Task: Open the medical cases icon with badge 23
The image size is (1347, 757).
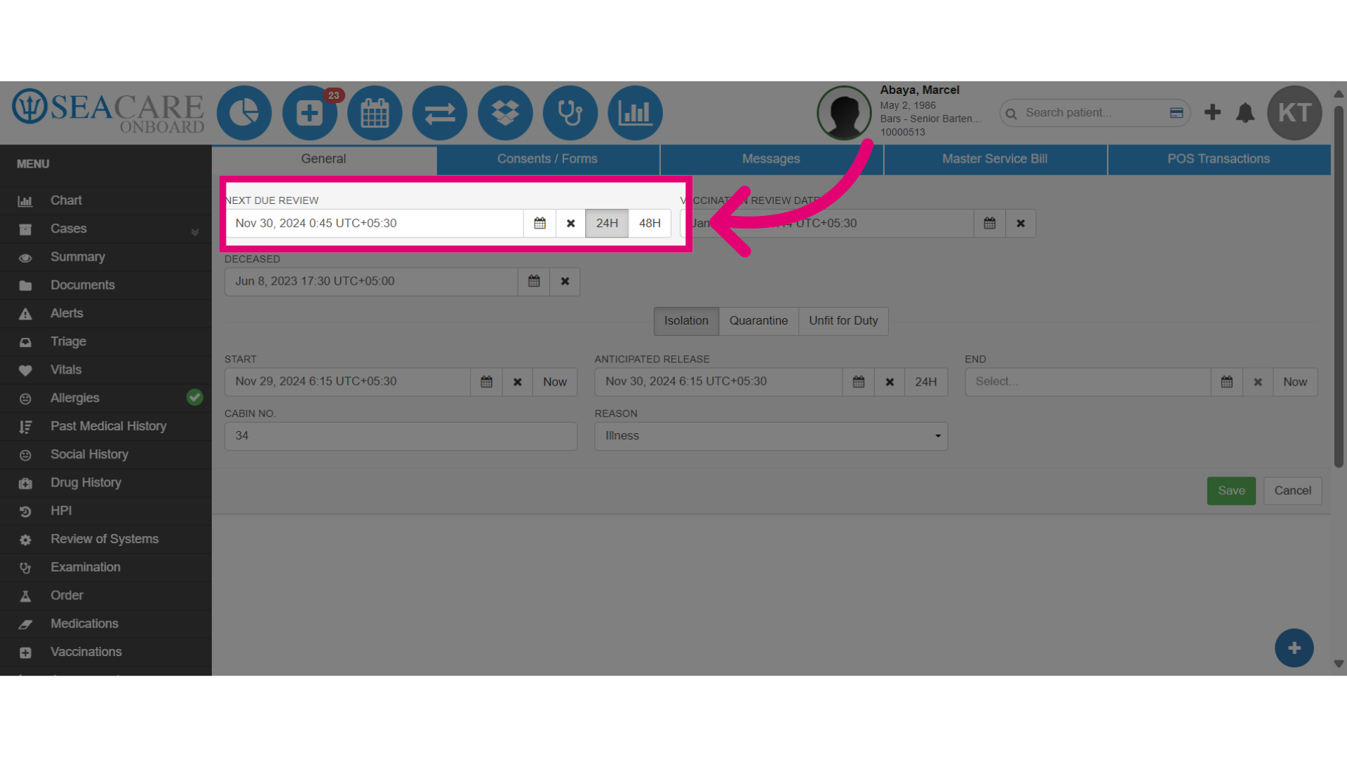Action: [x=309, y=113]
